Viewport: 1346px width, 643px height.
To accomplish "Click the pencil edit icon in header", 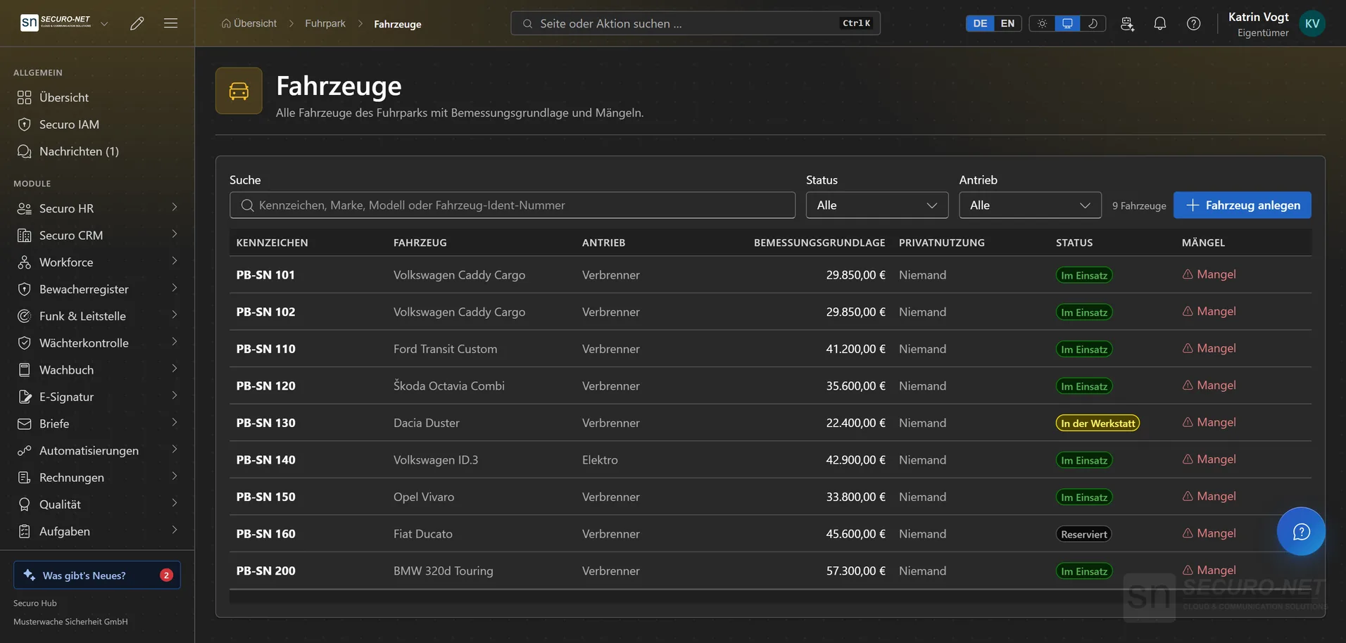I will 137,23.
